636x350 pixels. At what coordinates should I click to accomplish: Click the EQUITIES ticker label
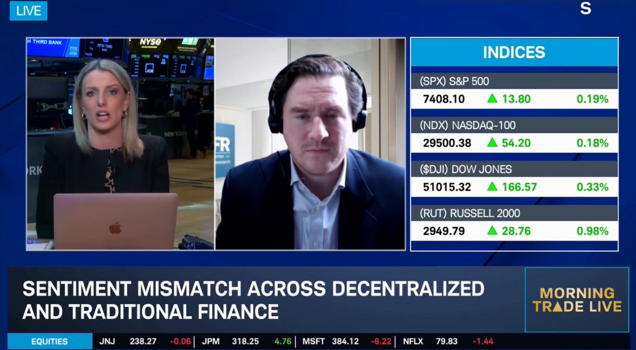click(x=49, y=342)
